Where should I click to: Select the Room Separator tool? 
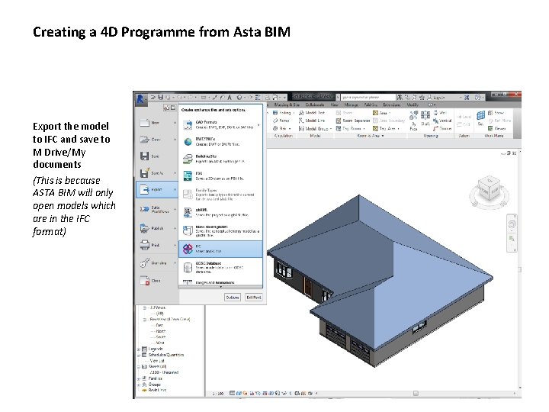353,121
